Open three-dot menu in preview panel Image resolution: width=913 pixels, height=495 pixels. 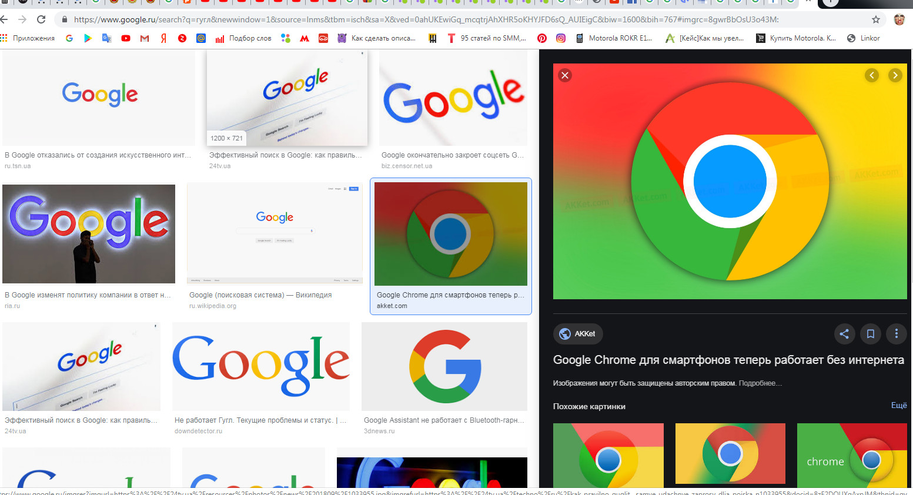coord(896,334)
